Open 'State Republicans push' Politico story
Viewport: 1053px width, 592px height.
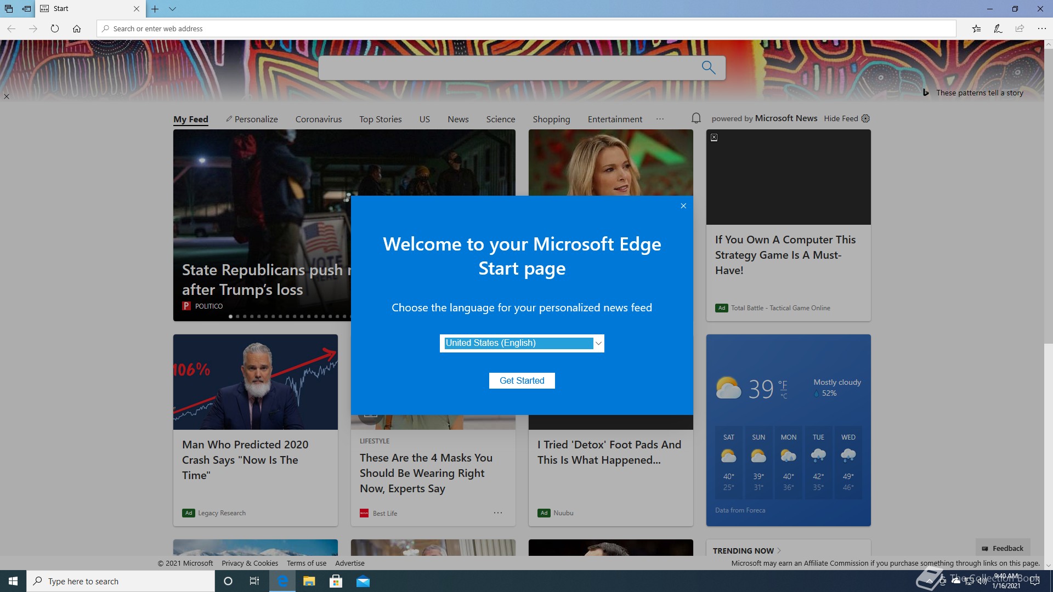pos(266,280)
